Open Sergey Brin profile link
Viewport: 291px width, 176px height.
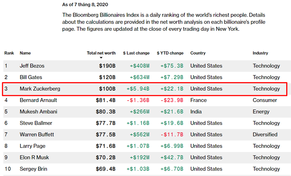33,169
